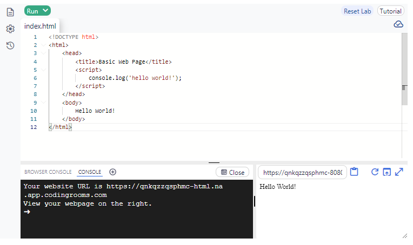Screen dimensions: 413x245
Task: Select the index.html file tab
Action: [40, 26]
